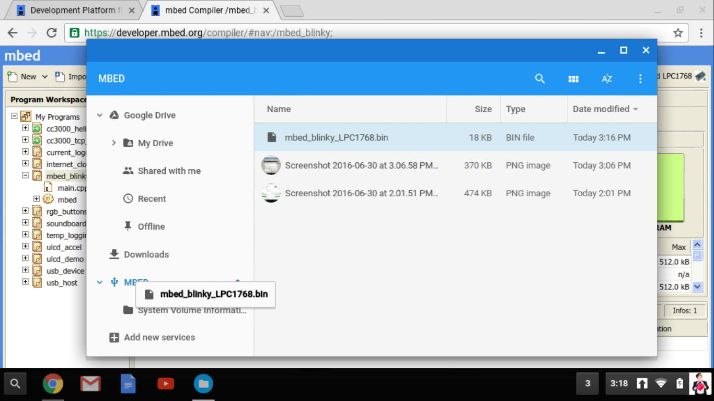Select Screenshot 2016-06-30 at 3.06.58 PM
The height and width of the screenshot is (401, 714).
(455, 166)
